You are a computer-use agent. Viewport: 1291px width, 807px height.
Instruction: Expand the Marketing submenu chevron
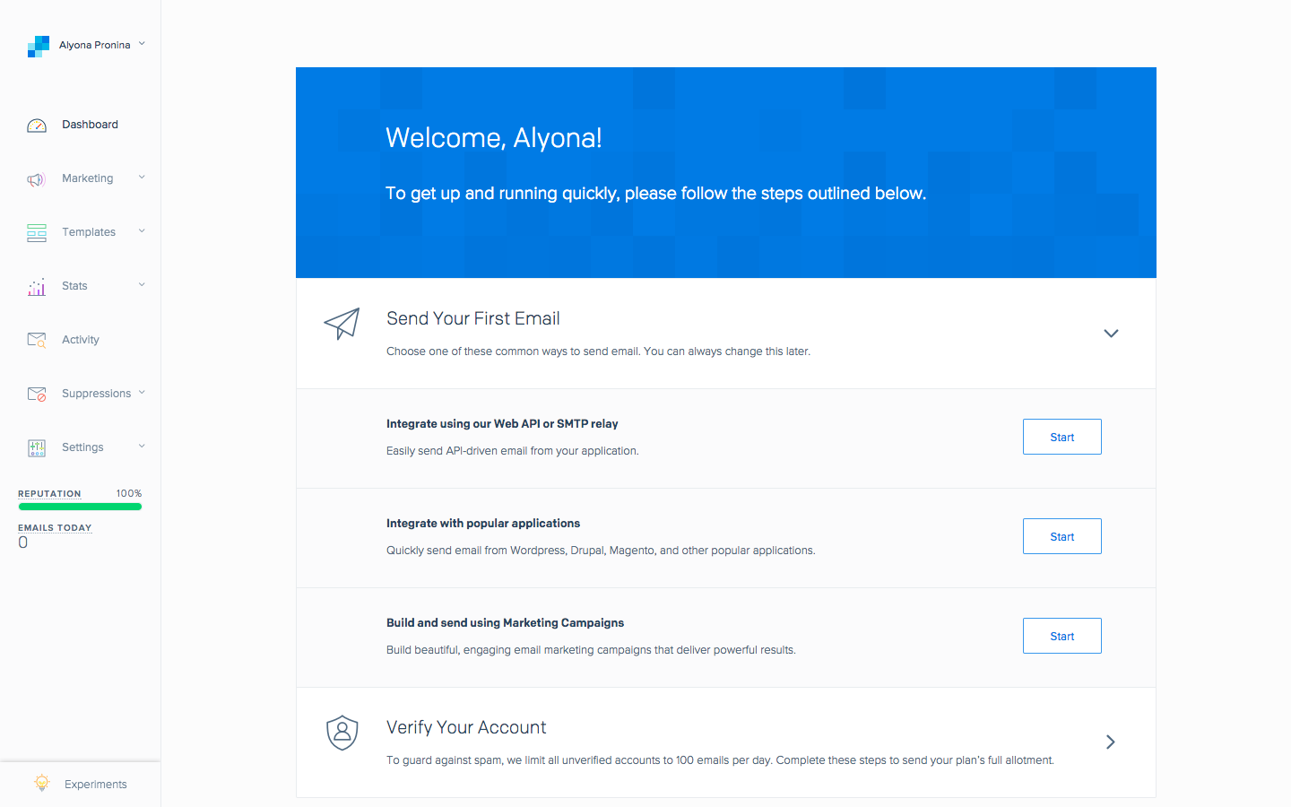click(x=141, y=178)
